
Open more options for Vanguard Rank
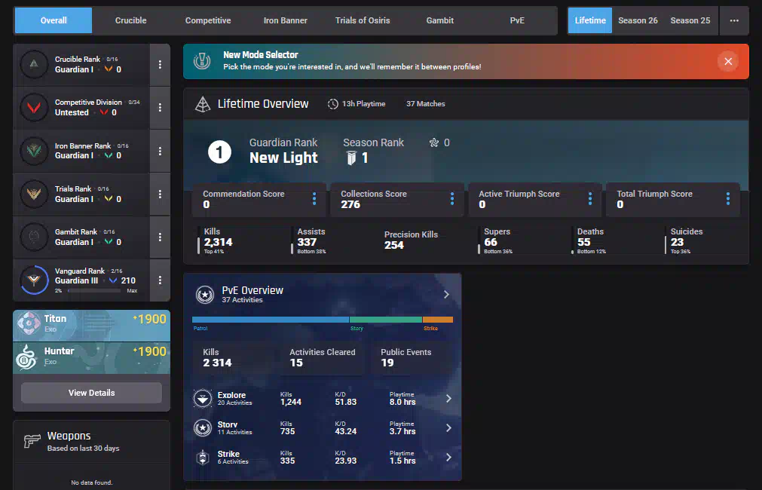pos(160,280)
